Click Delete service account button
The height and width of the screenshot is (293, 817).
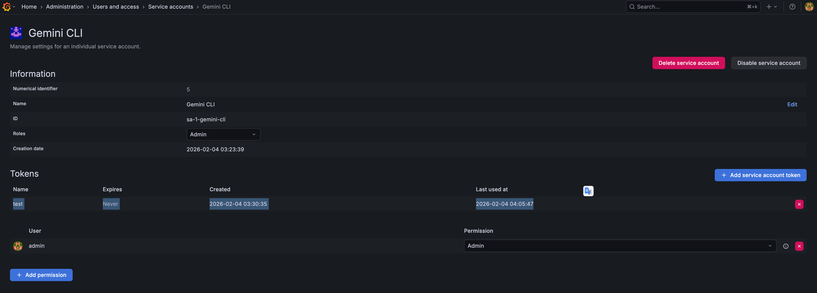(x=688, y=63)
